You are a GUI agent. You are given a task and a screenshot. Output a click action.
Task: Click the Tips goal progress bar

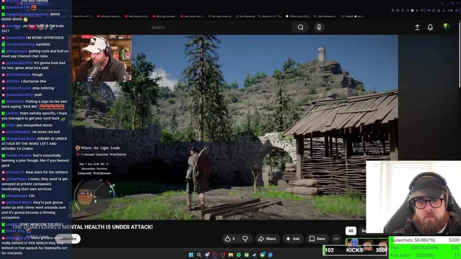(425, 247)
